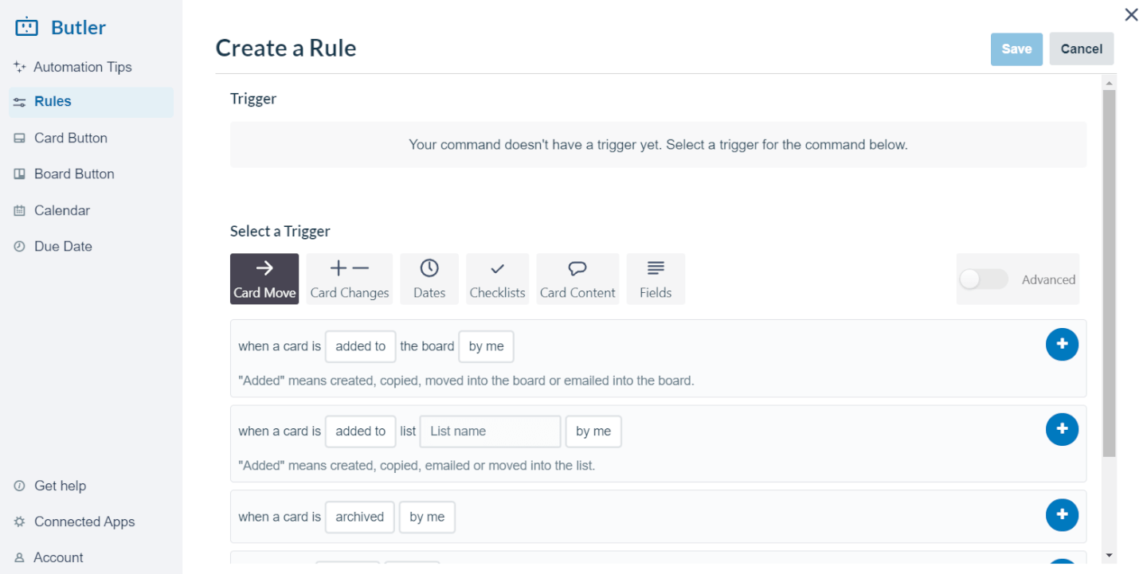Add the 'archived' trigger with plus button
The width and height of the screenshot is (1147, 574).
tap(1062, 515)
